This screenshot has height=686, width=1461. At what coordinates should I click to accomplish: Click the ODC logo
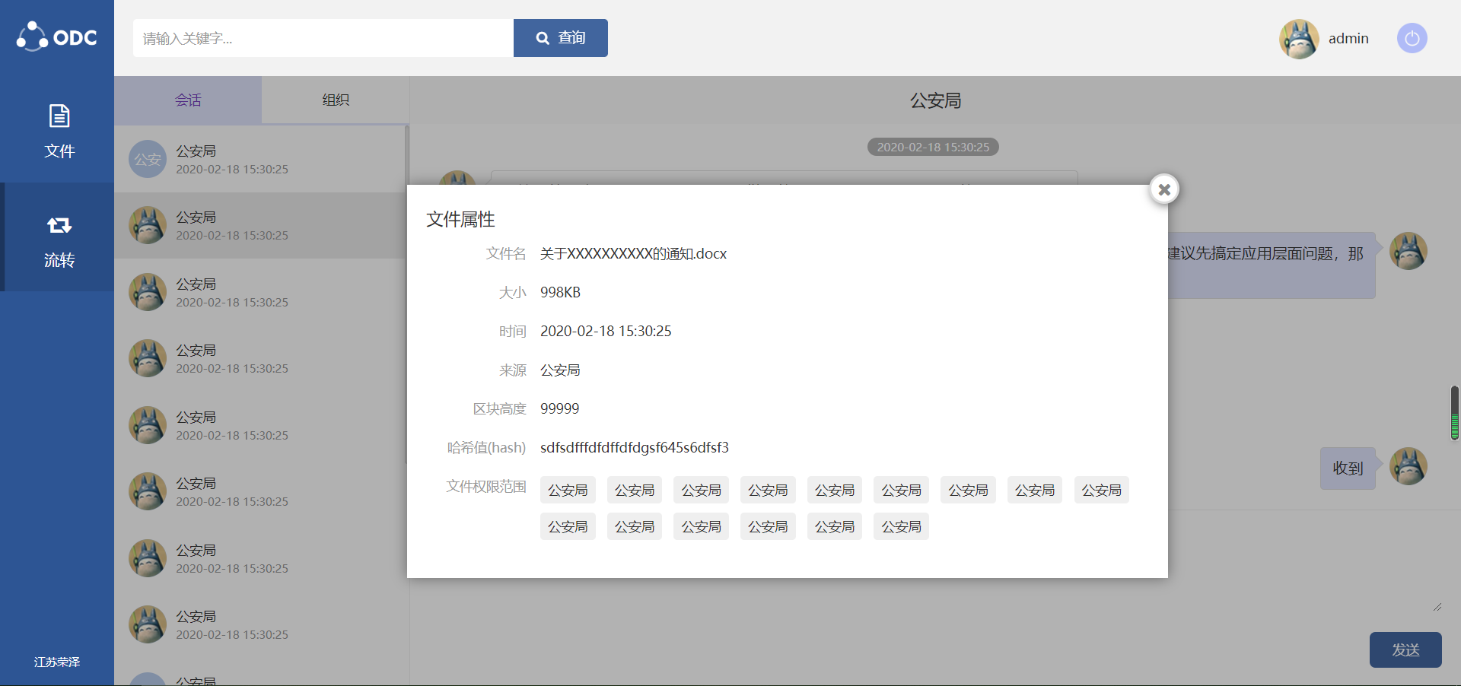57,37
